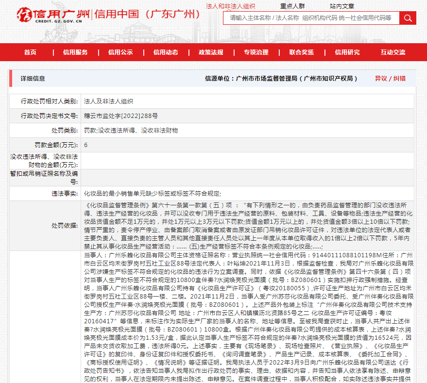Click decision number 穗云市监处字[2022]288号

pyautogui.click(x=121, y=116)
